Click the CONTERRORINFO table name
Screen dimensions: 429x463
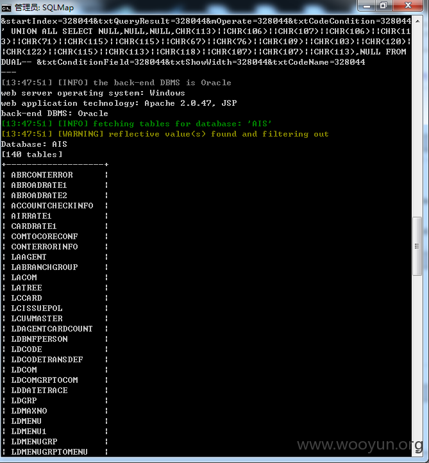(44, 246)
